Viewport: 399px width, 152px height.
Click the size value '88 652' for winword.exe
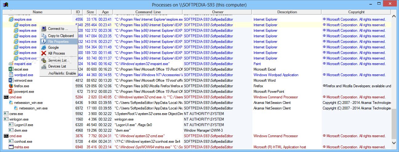(x=91, y=80)
